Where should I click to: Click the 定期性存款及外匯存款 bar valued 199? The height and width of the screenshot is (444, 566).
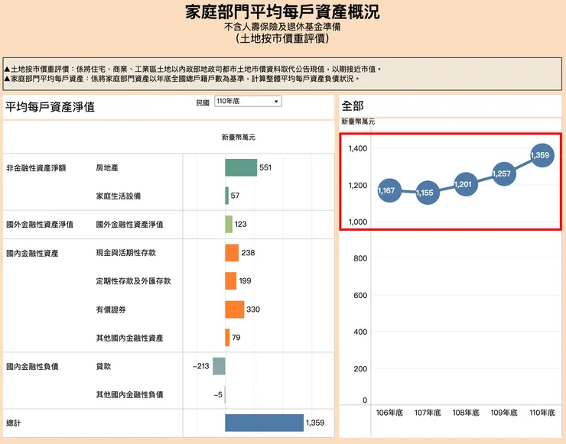[231, 280]
